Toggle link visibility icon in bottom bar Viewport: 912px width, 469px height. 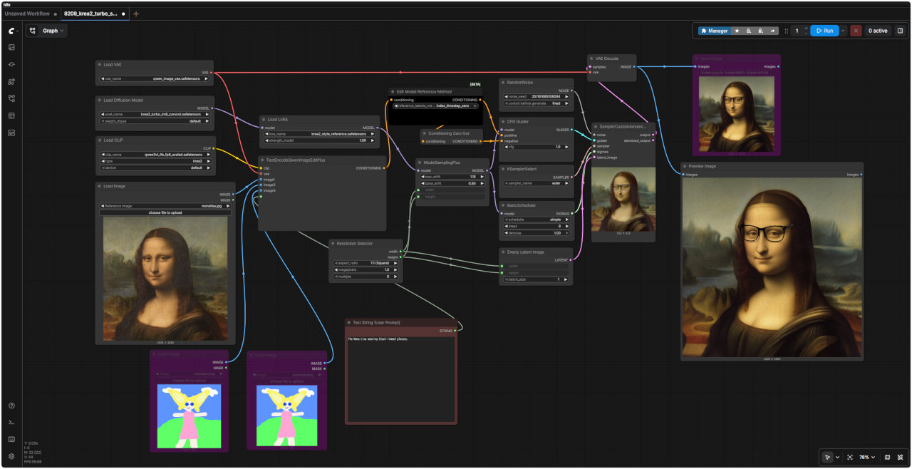click(900, 457)
